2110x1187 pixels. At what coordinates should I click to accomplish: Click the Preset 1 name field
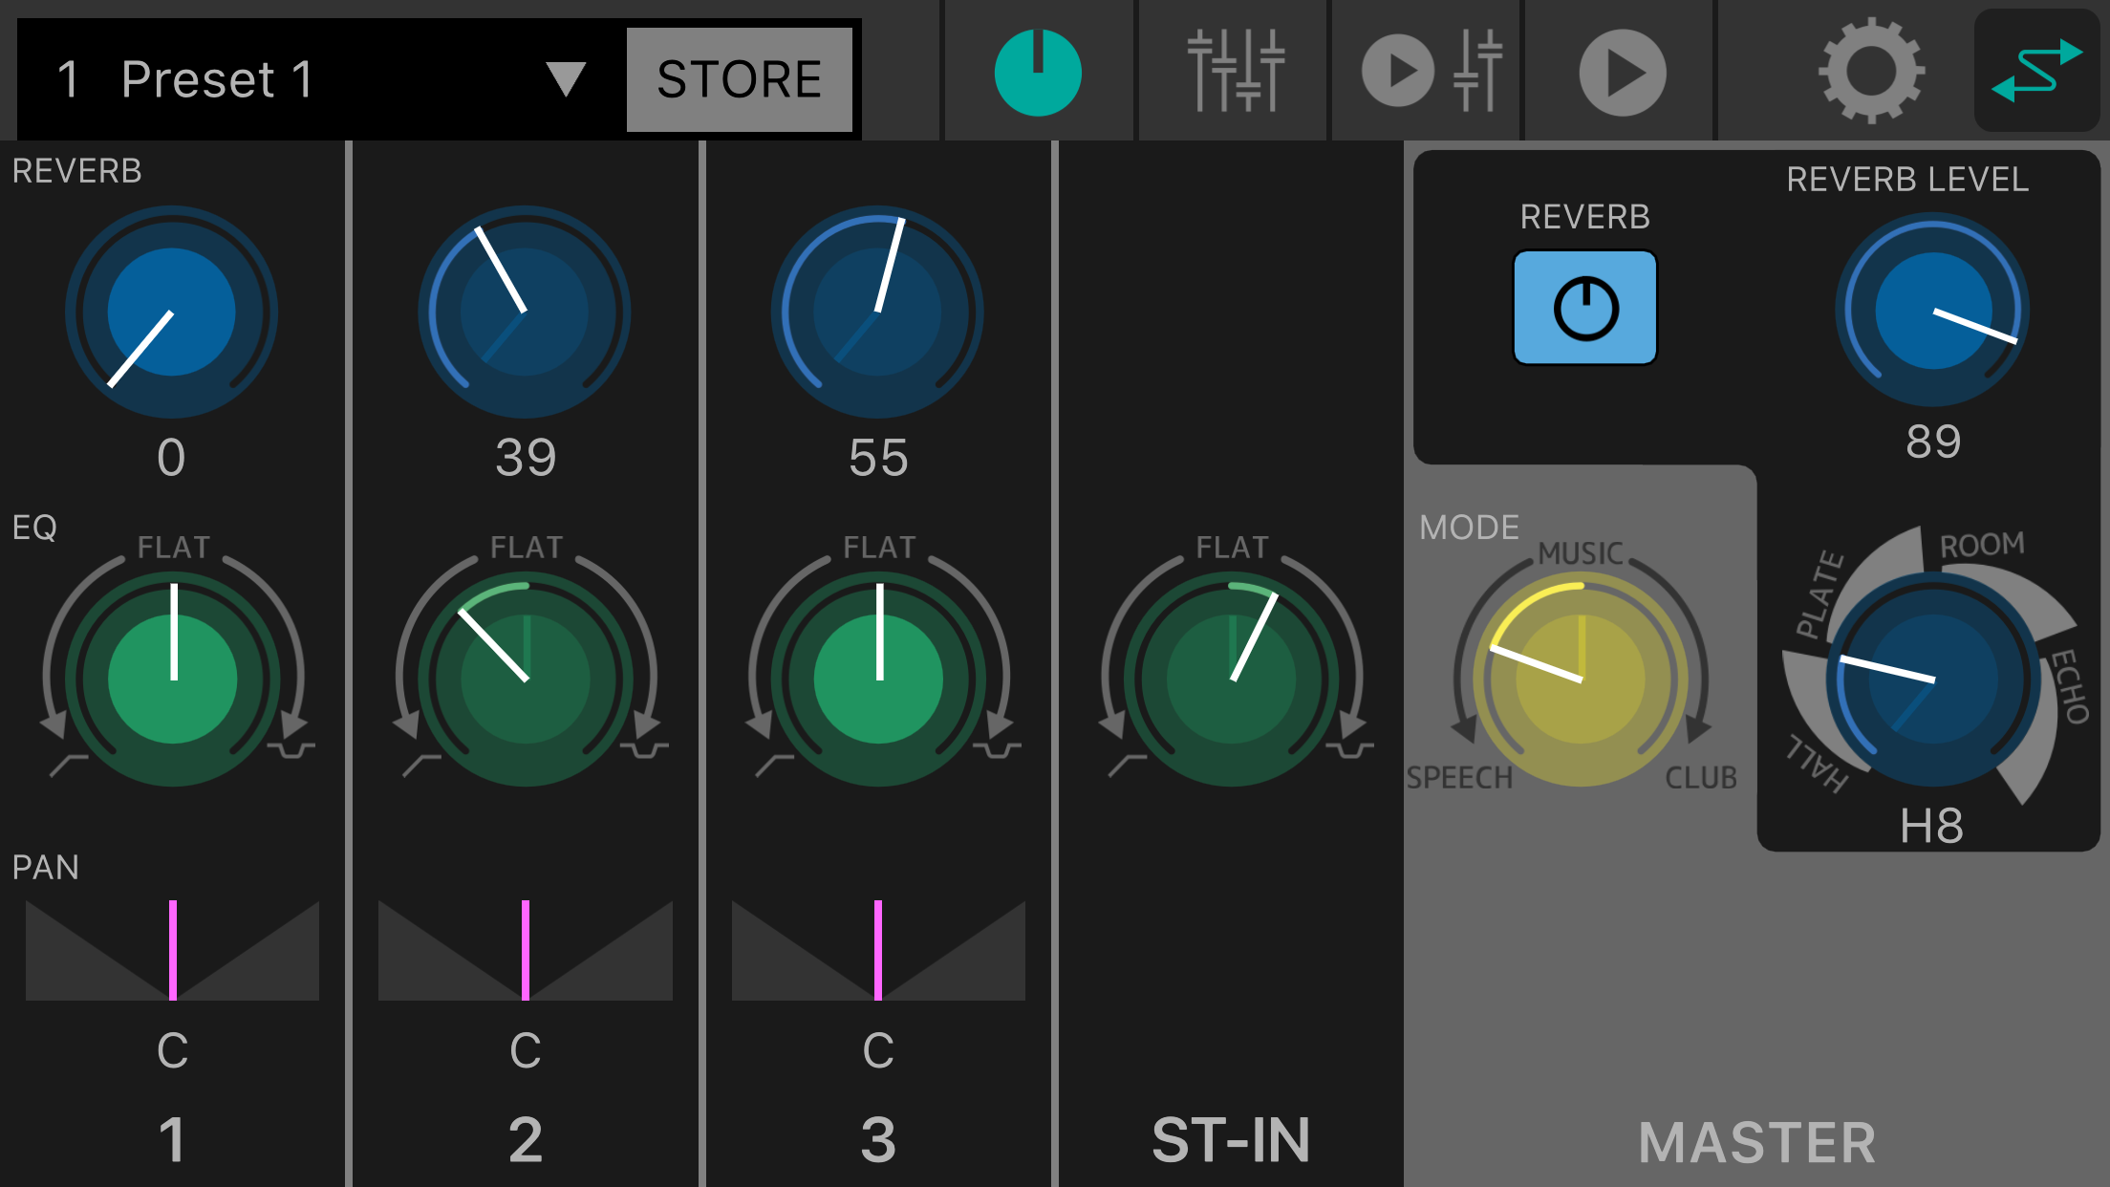218,78
